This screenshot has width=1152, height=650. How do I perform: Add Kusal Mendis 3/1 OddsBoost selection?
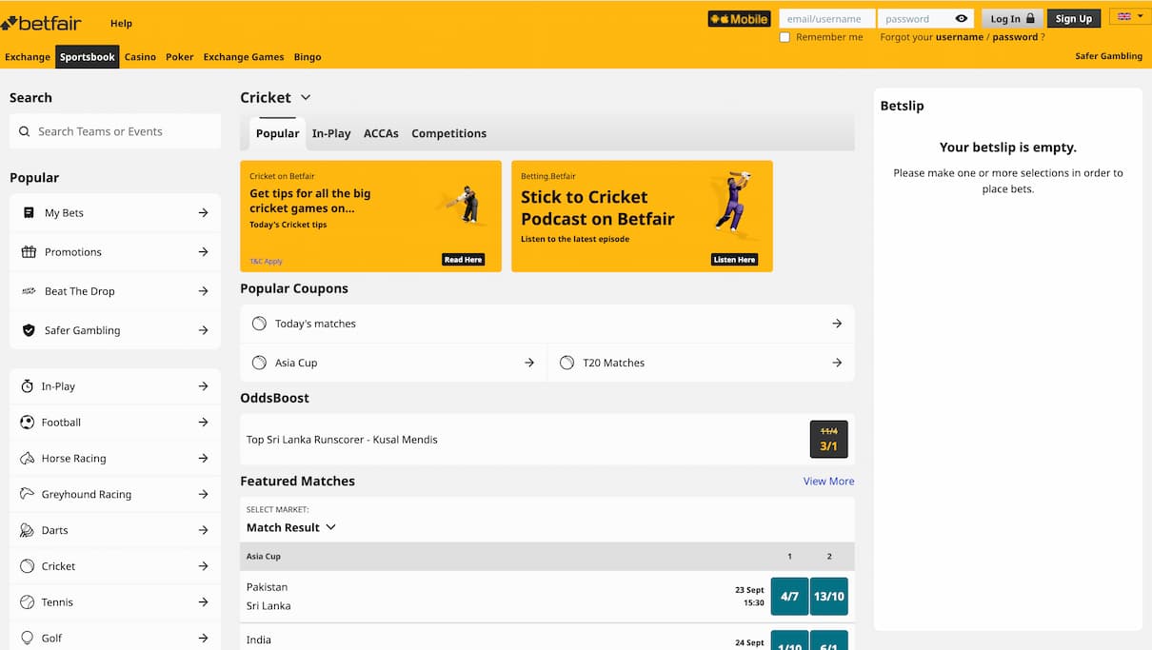(x=828, y=439)
